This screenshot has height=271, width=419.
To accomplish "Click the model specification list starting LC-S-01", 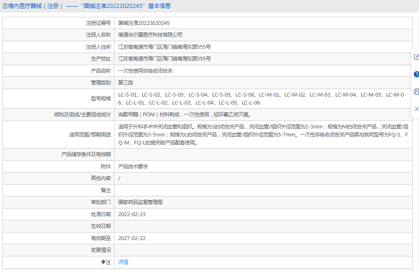I will [x=261, y=99].
